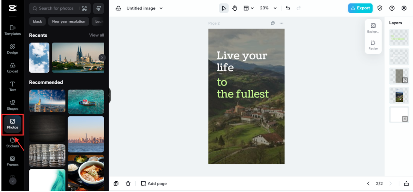Select the city skyline clouds photo
This screenshot has height=192, width=413.
47,101
